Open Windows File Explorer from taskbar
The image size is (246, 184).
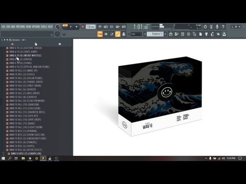[x=23, y=158]
